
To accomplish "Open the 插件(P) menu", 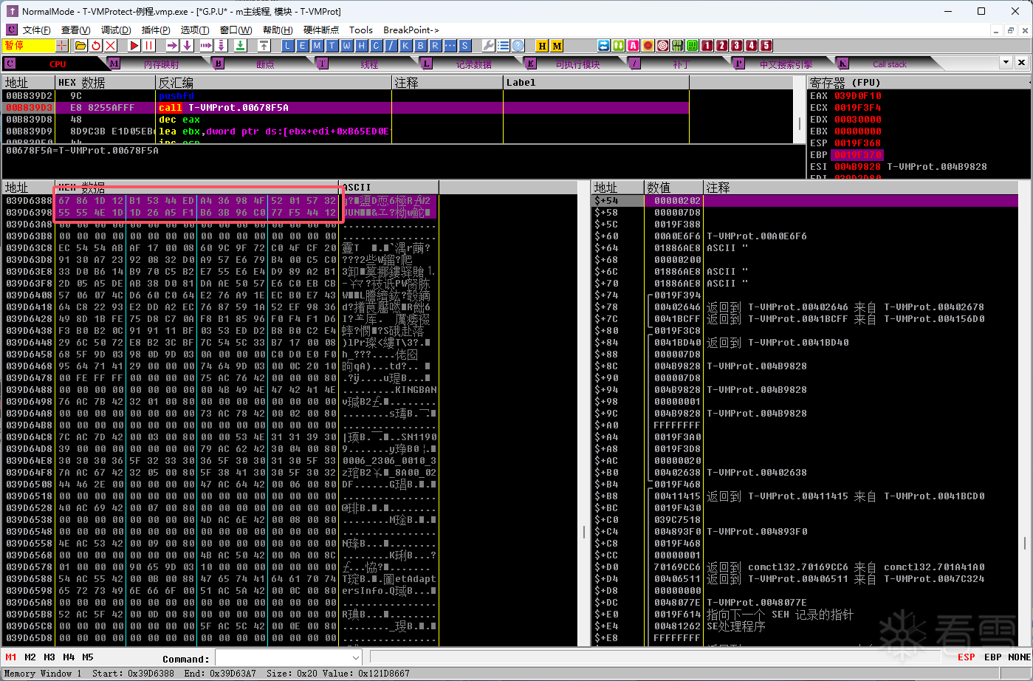I will [x=156, y=30].
